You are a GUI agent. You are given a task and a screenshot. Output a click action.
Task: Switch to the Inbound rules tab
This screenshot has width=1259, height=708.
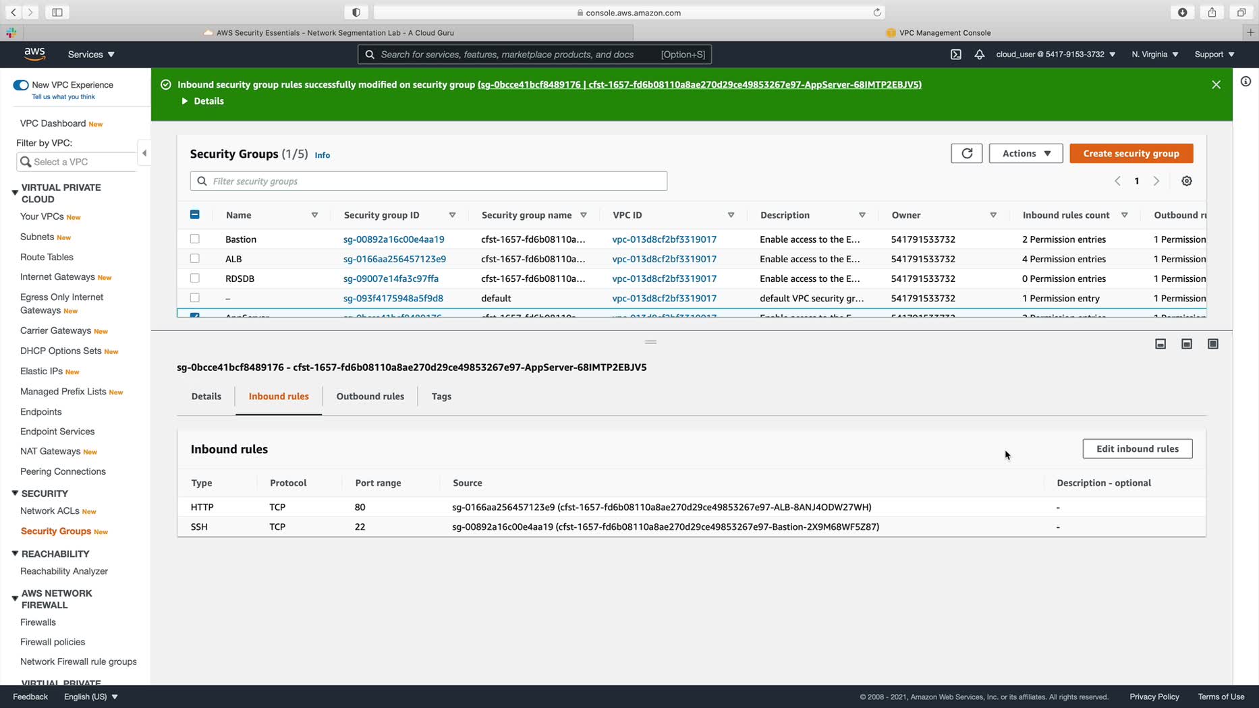[279, 396]
